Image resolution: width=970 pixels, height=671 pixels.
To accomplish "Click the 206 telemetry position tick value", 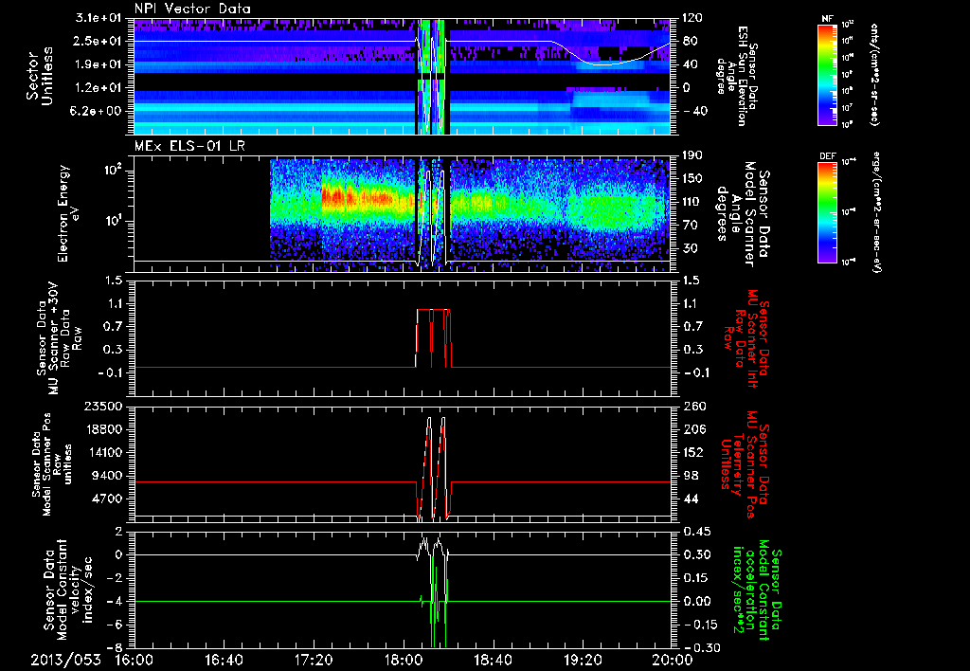I will (x=692, y=429).
